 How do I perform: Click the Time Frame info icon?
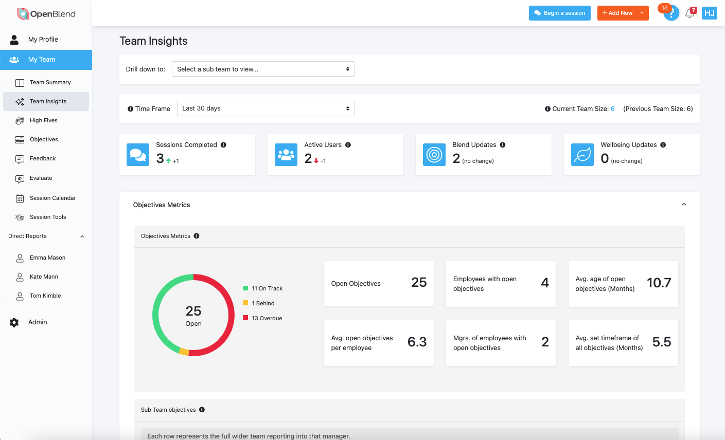click(x=130, y=109)
